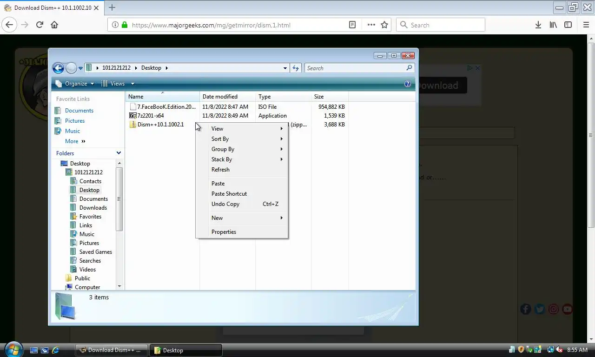The width and height of the screenshot is (595, 357).
Task: Open the YouTube icon on the webpage
Action: pyautogui.click(x=567, y=309)
